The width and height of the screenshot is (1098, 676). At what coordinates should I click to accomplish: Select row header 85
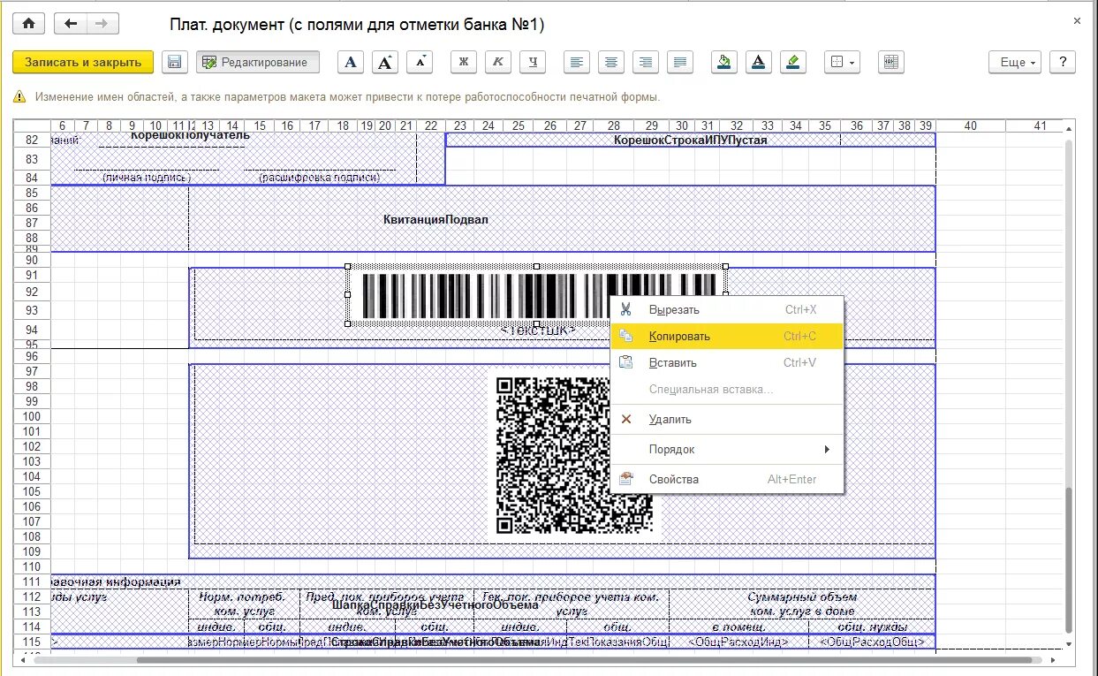pyautogui.click(x=32, y=193)
